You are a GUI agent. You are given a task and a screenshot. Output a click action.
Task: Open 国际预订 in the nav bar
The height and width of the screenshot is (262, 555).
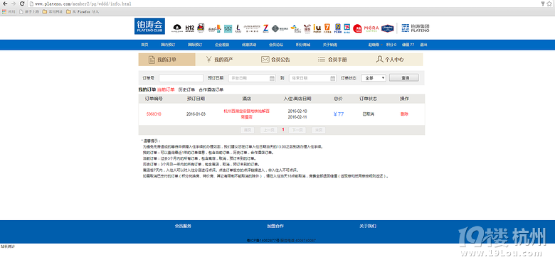click(195, 45)
